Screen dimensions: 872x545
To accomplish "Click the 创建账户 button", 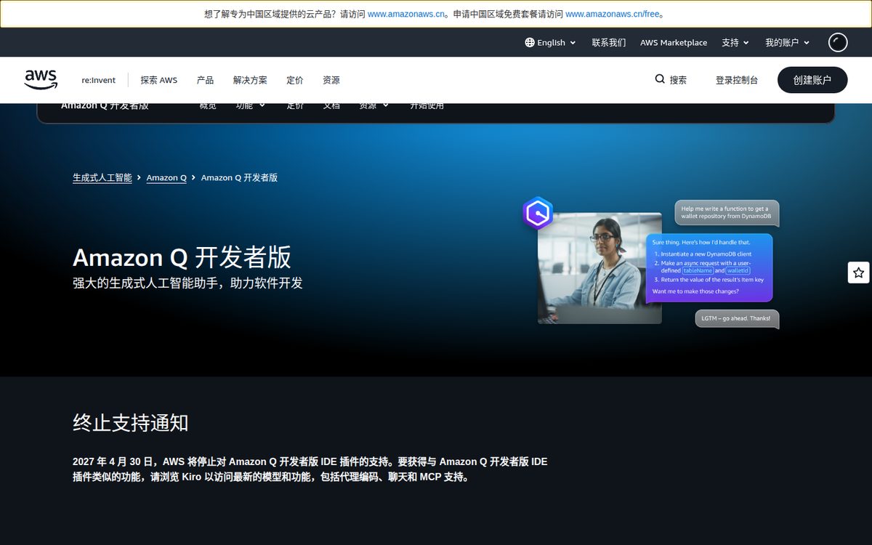I will 812,80.
